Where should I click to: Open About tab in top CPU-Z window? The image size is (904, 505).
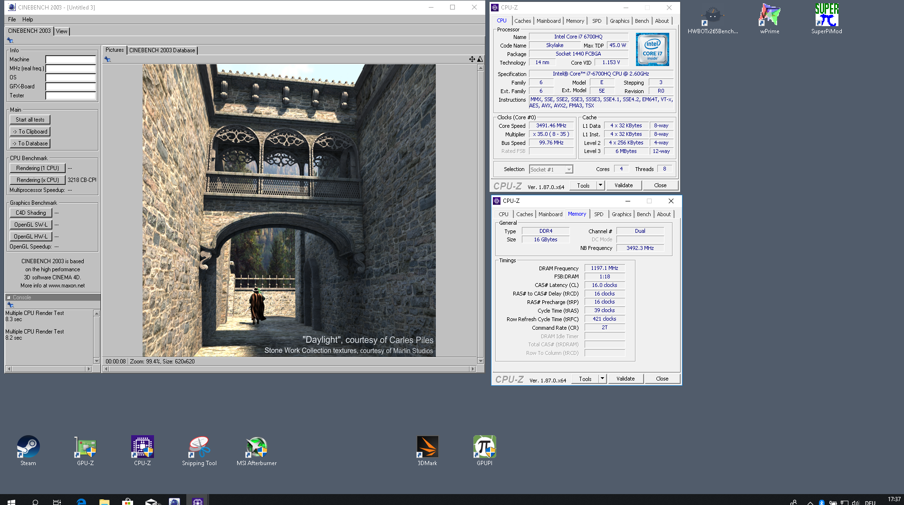[662, 21]
